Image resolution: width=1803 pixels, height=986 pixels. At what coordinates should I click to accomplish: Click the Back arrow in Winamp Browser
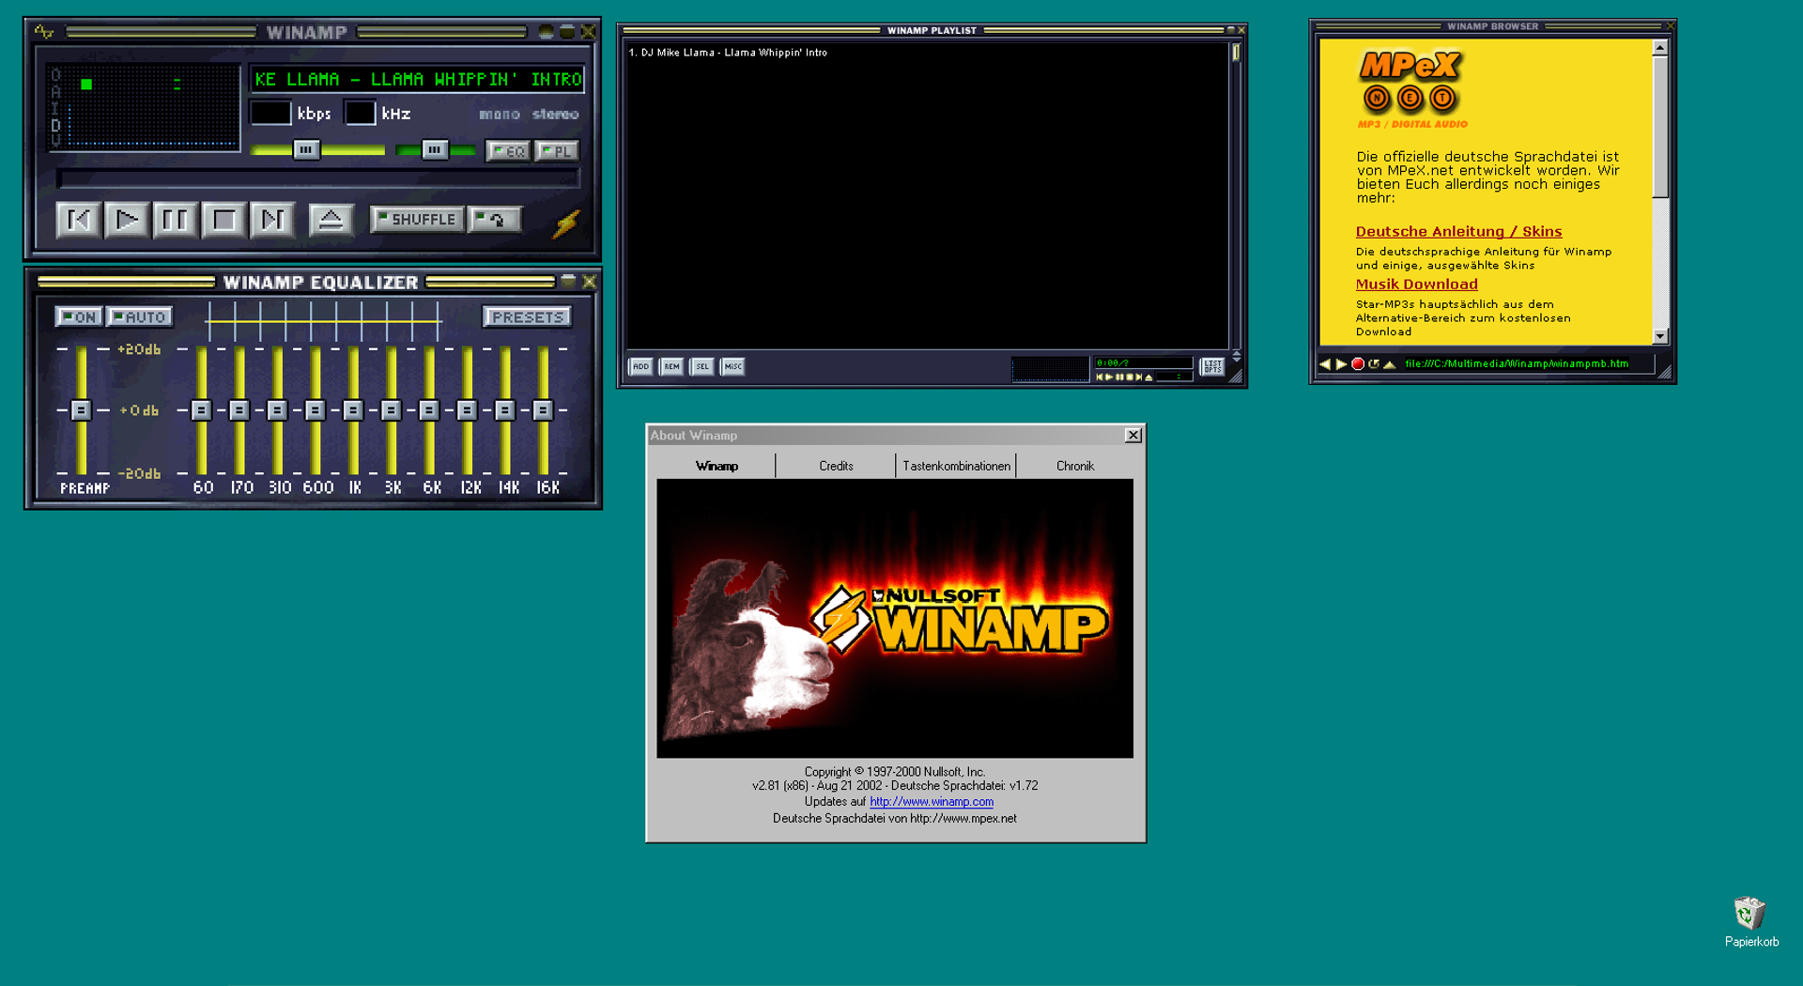(x=1325, y=364)
